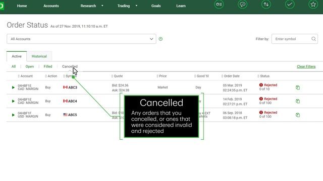Click the TD logo in the top bar
The image size is (323, 181).
(2, 6)
